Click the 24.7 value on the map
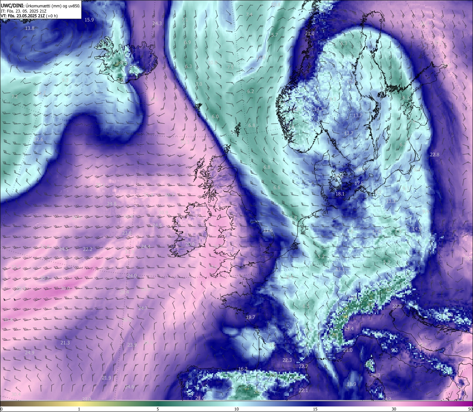473x412 pixels. point(143,308)
